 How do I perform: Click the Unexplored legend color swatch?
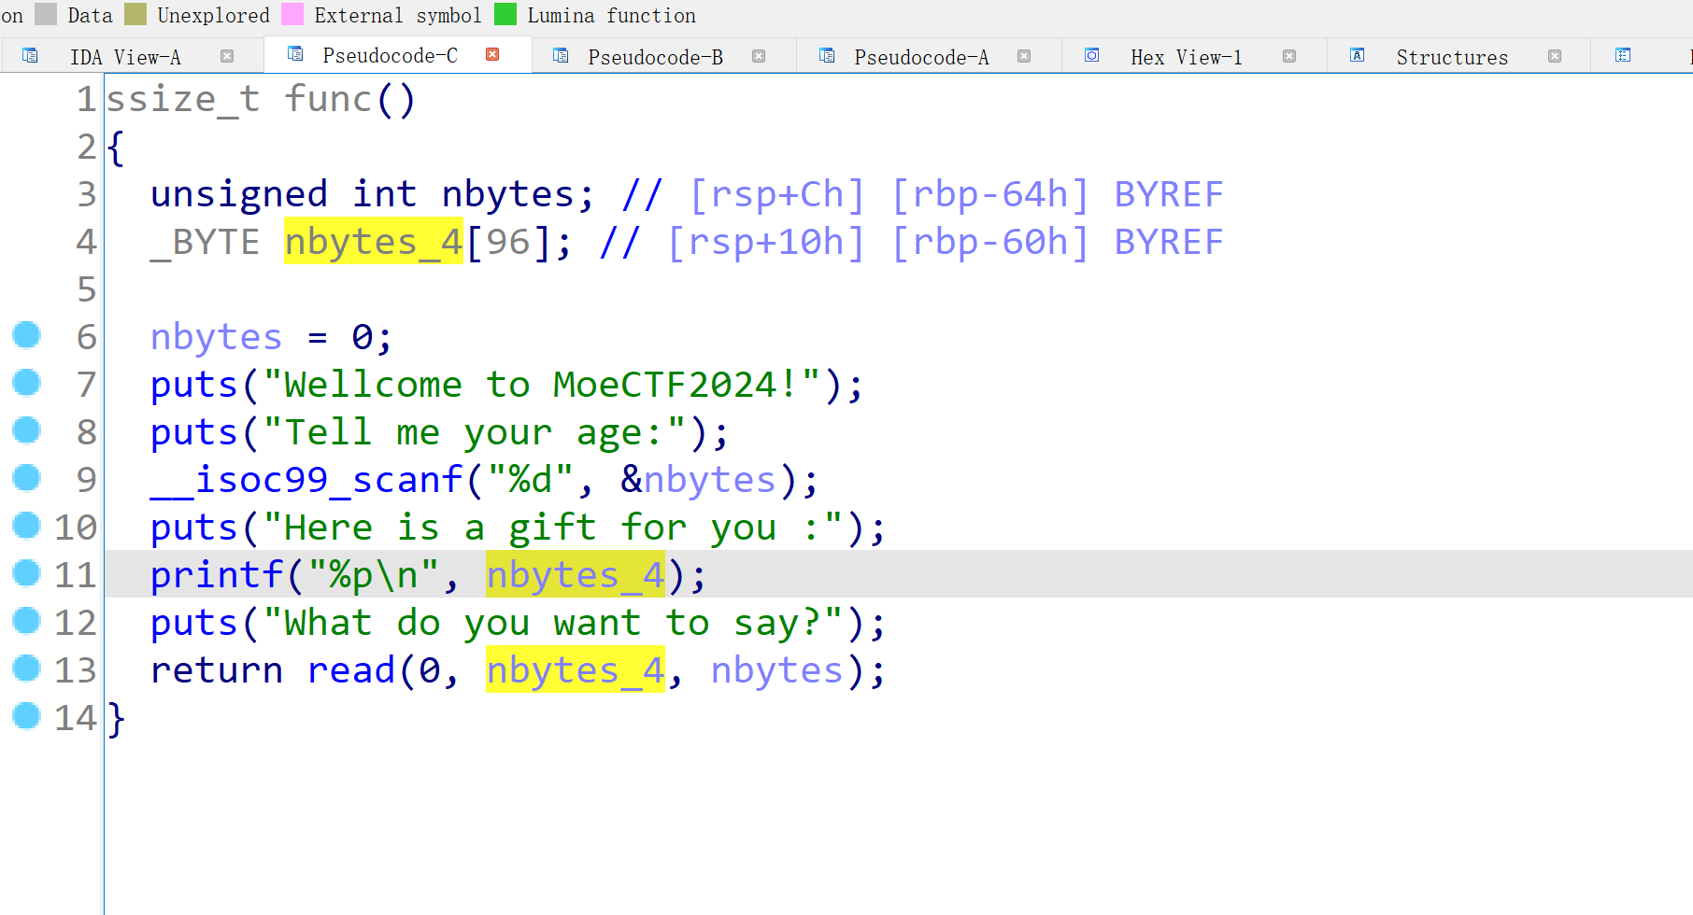135,14
